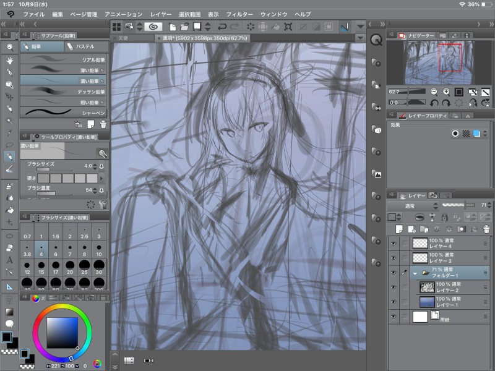The height and width of the screenshot is (371, 495).
Task: Adjust brush size stepper arrows
Action: [x=95, y=166]
